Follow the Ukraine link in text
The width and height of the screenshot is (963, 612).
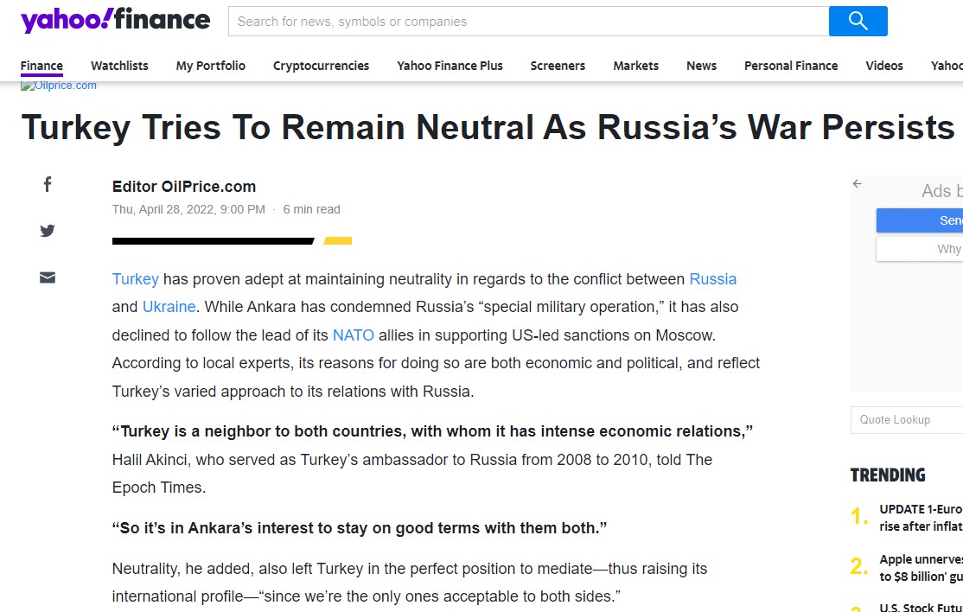coord(169,307)
